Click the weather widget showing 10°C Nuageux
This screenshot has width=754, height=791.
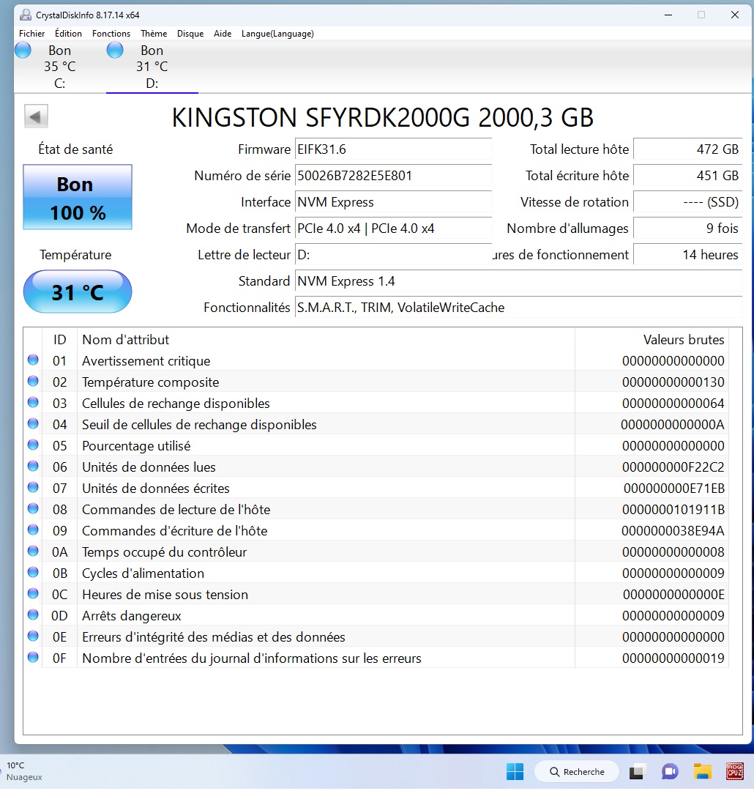[x=24, y=771]
